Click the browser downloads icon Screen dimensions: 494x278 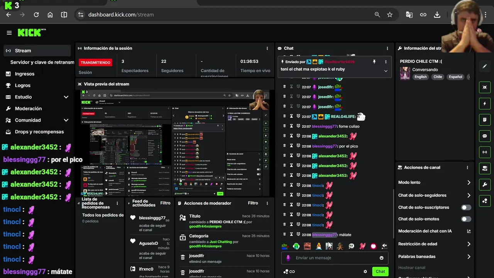437,15
